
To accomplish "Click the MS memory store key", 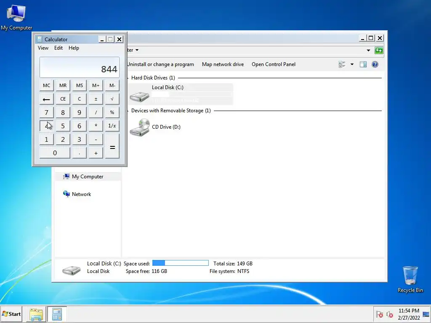I will pos(80,85).
